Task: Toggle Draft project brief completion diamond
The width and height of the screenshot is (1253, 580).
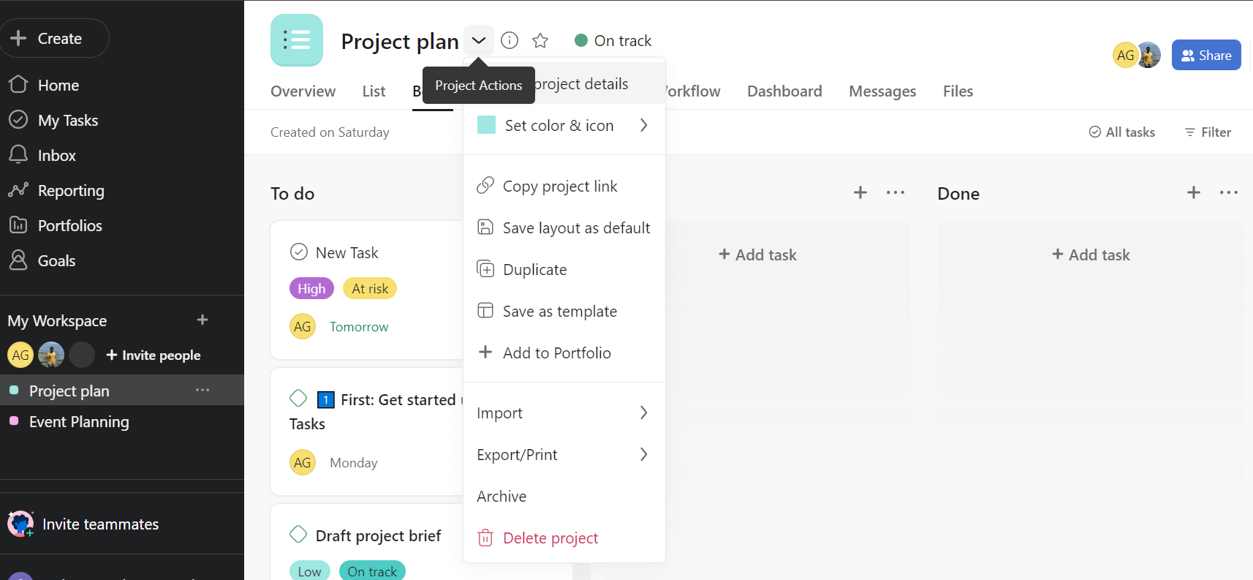Action: [298, 535]
